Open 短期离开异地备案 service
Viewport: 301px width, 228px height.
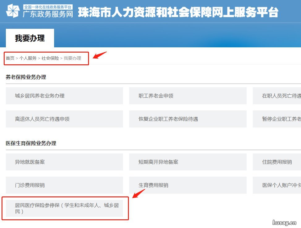pyautogui.click(x=188, y=162)
